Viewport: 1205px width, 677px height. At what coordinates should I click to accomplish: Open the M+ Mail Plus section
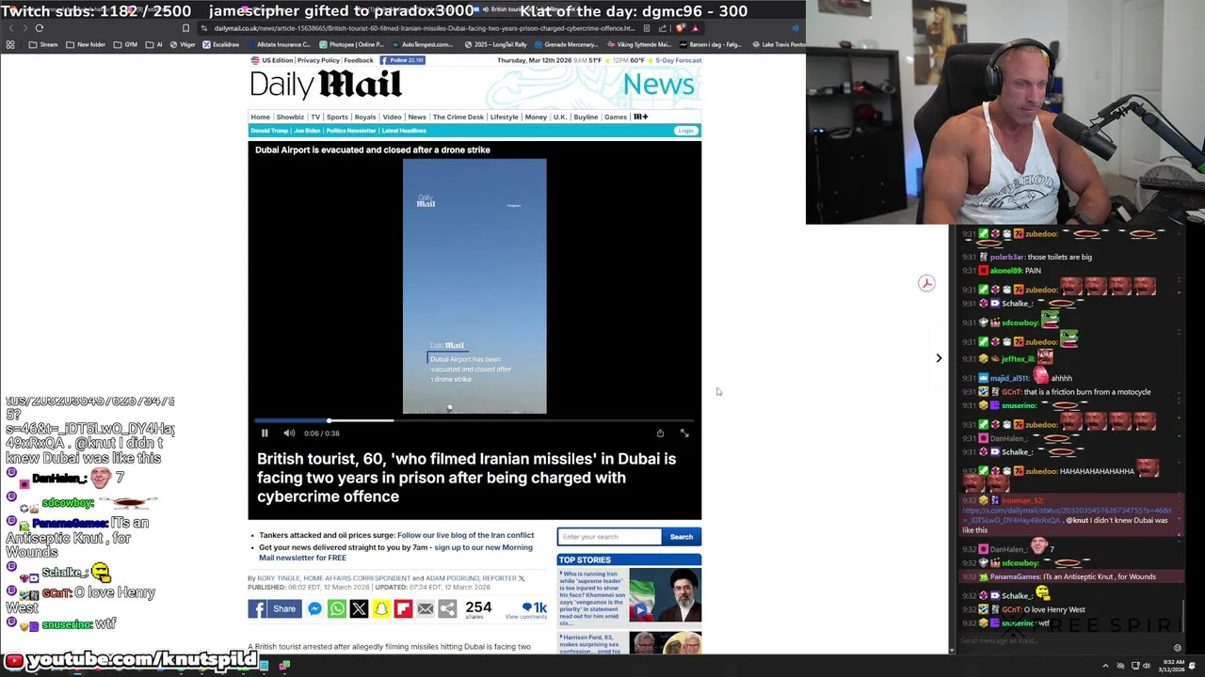click(x=640, y=117)
